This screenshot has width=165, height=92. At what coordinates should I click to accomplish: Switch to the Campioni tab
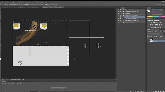click(x=154, y=8)
